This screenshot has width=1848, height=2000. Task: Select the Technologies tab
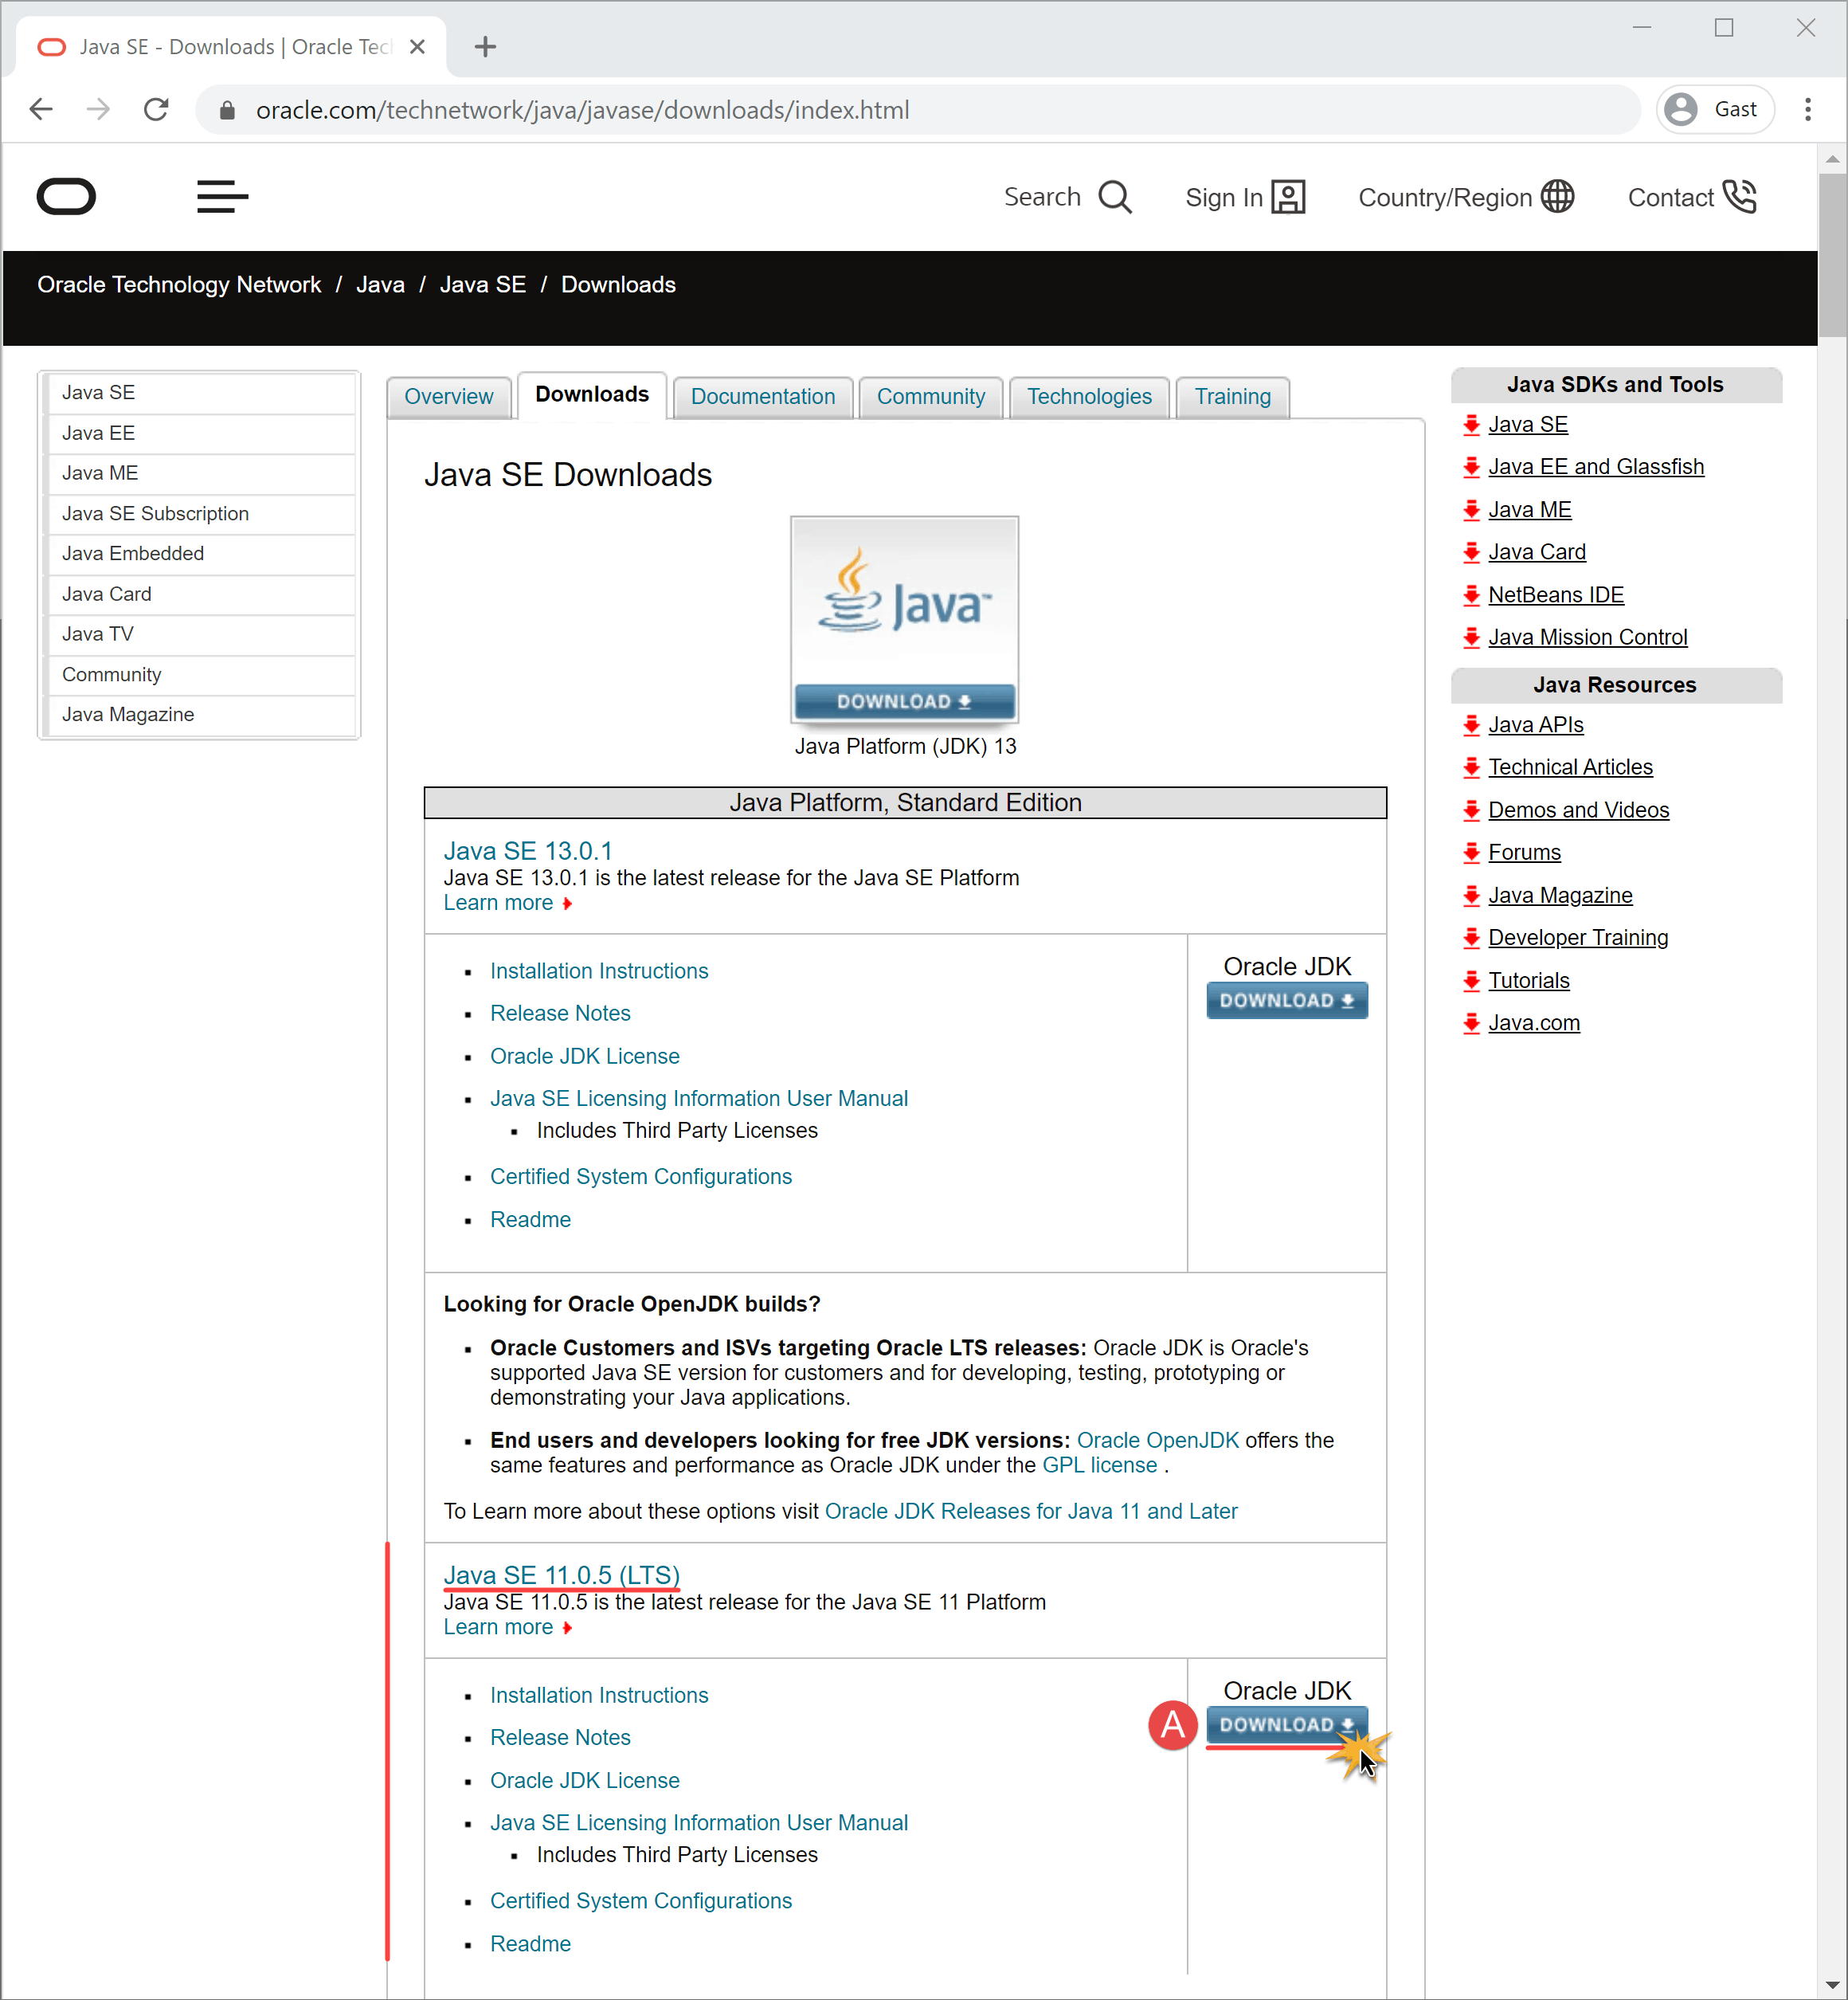pyautogui.click(x=1089, y=397)
